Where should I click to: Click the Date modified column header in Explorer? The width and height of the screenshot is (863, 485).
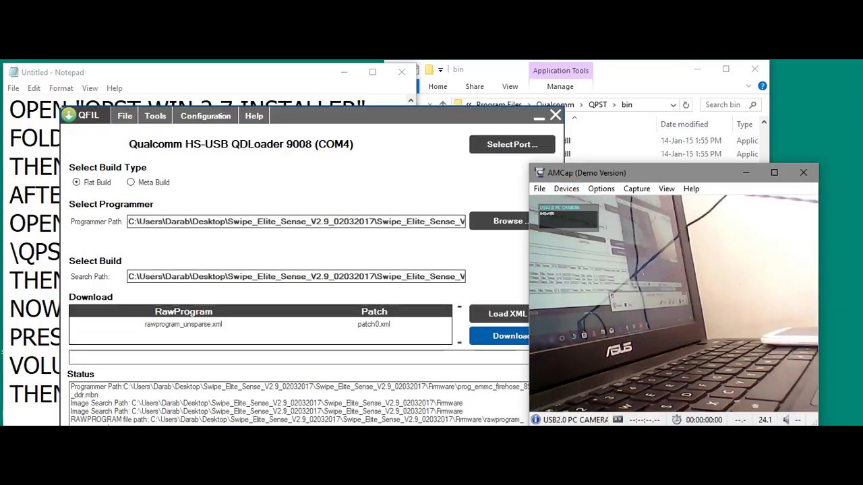tap(684, 125)
